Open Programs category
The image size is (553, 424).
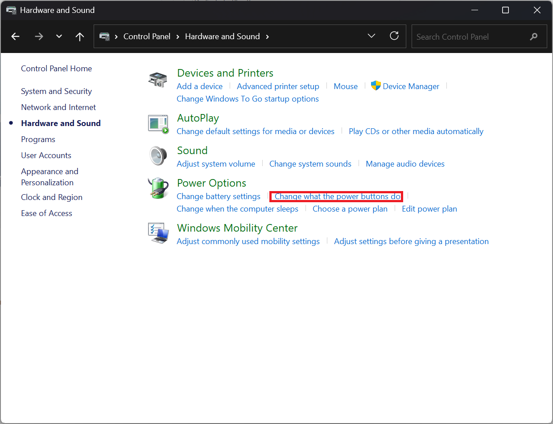tap(38, 139)
